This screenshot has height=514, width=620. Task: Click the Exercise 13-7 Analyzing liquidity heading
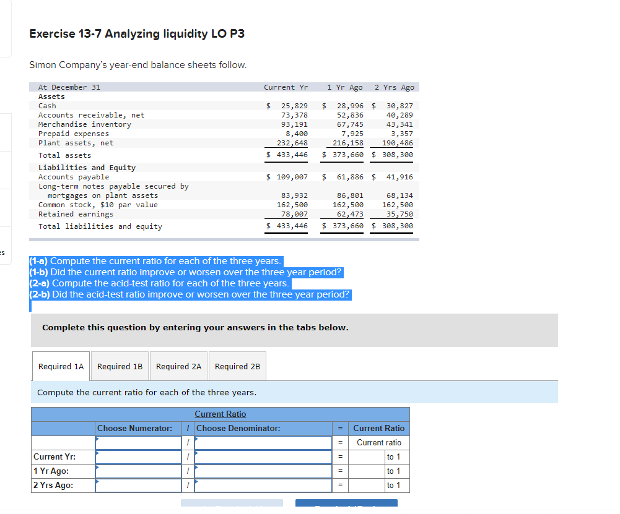pyautogui.click(x=137, y=34)
